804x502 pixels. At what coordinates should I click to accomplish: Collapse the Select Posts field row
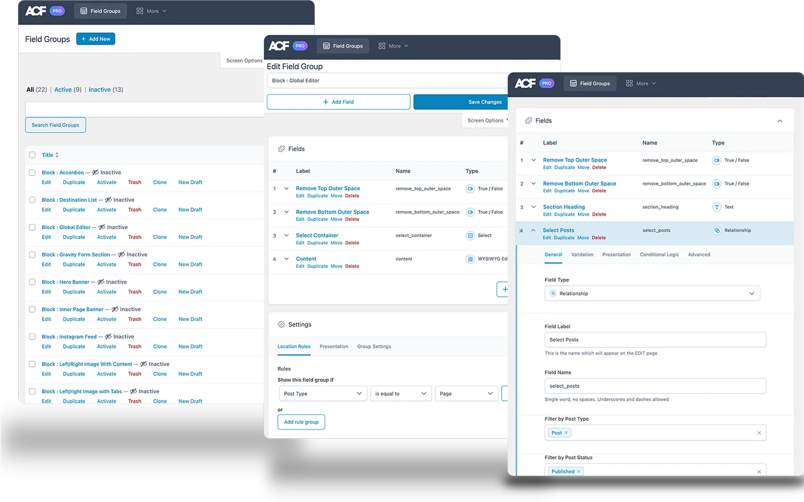[x=533, y=230]
